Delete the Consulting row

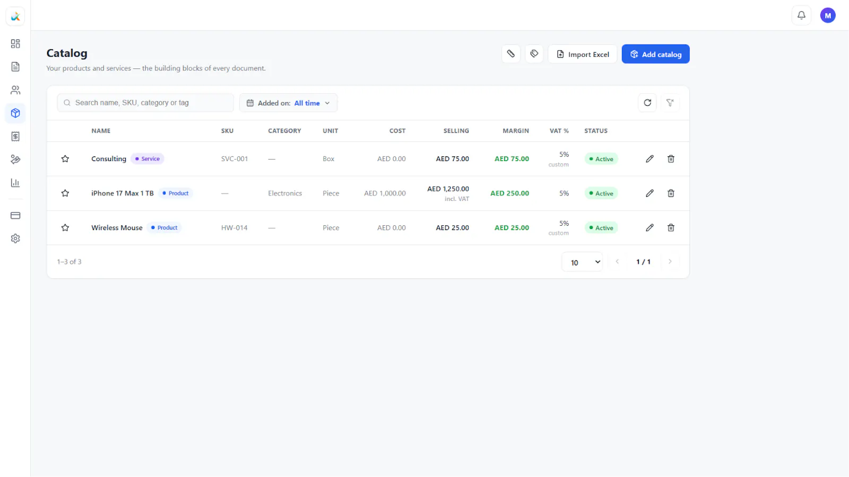click(x=671, y=159)
